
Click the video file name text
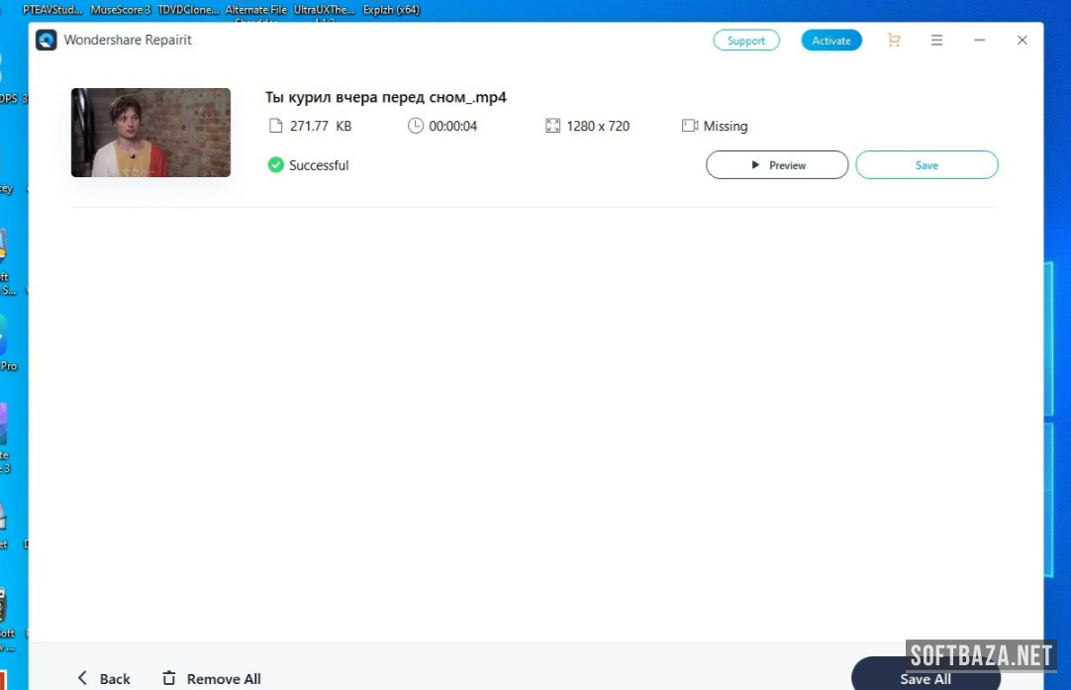tap(385, 97)
